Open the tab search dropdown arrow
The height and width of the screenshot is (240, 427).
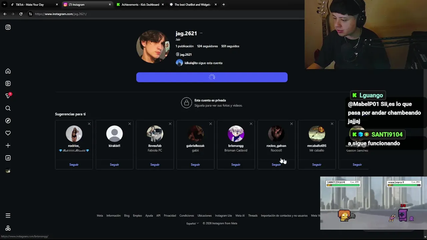[x=4, y=4]
